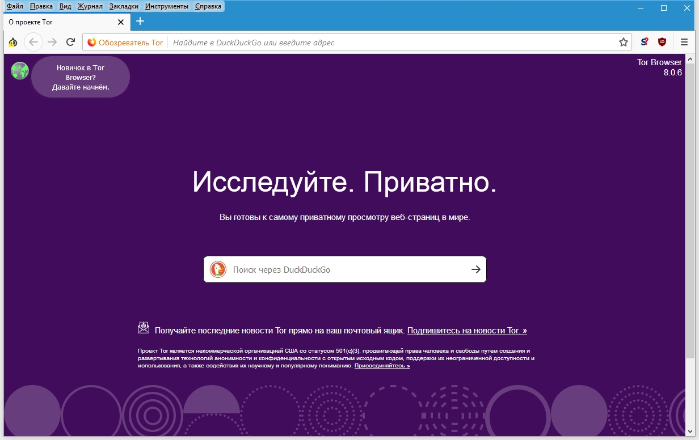Open the NoScript extension icon
The height and width of the screenshot is (440, 699).
click(x=645, y=42)
